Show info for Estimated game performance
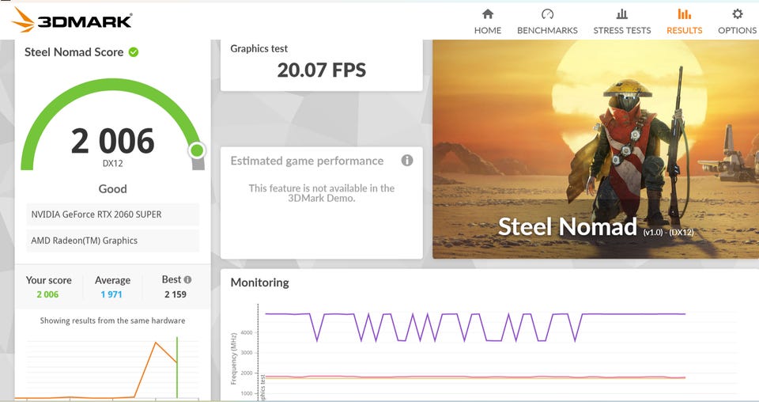 point(407,161)
